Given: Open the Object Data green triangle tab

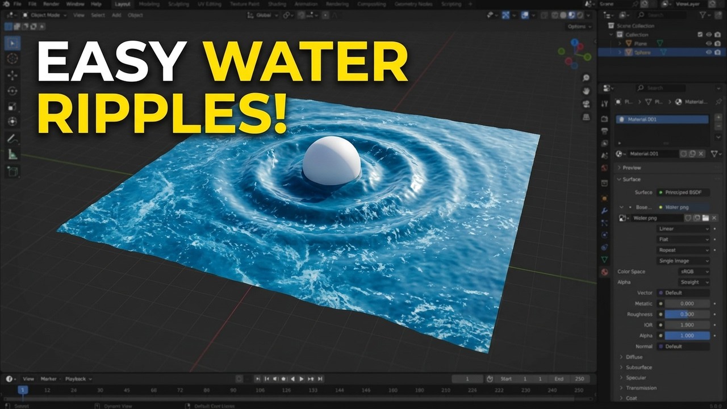Looking at the screenshot, I should (604, 259).
